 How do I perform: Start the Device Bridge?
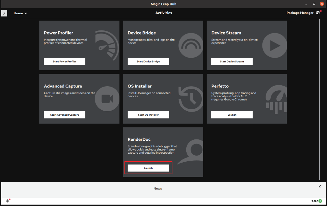(148, 61)
